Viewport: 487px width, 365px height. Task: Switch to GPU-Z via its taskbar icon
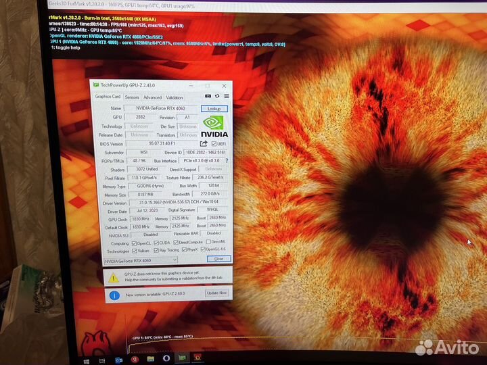[x=182, y=358]
